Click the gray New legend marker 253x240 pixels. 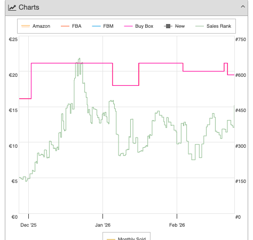[x=168, y=26]
